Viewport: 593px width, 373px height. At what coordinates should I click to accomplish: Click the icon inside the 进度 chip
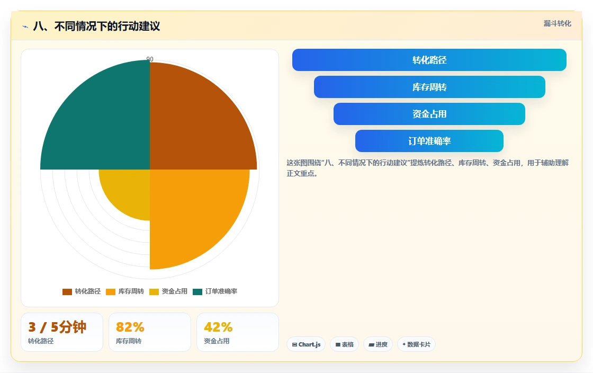click(371, 344)
